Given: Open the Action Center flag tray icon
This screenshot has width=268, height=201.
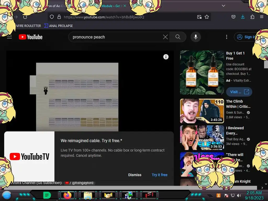Looking at the screenshot, I should pyautogui.click(x=226, y=195).
